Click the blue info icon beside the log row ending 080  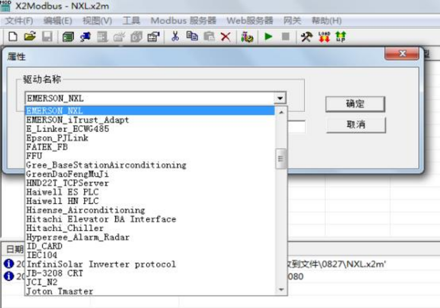pyautogui.click(x=9, y=276)
